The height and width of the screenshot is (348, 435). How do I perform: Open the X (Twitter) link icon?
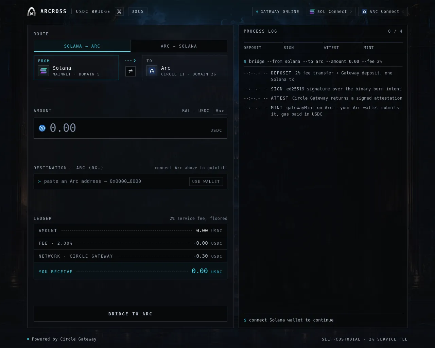(x=119, y=12)
